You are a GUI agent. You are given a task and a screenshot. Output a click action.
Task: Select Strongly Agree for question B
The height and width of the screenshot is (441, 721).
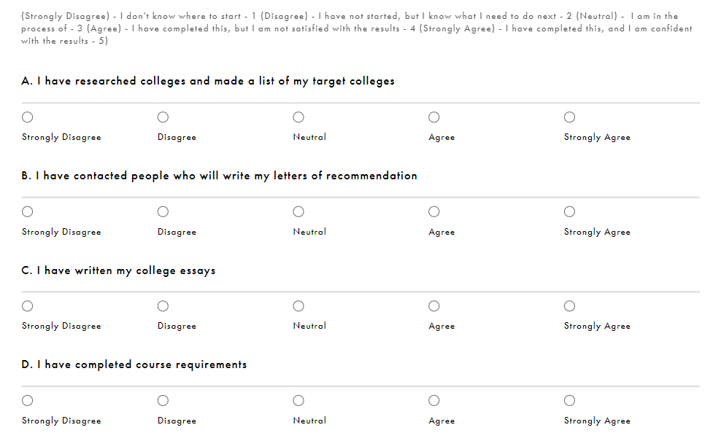click(570, 212)
